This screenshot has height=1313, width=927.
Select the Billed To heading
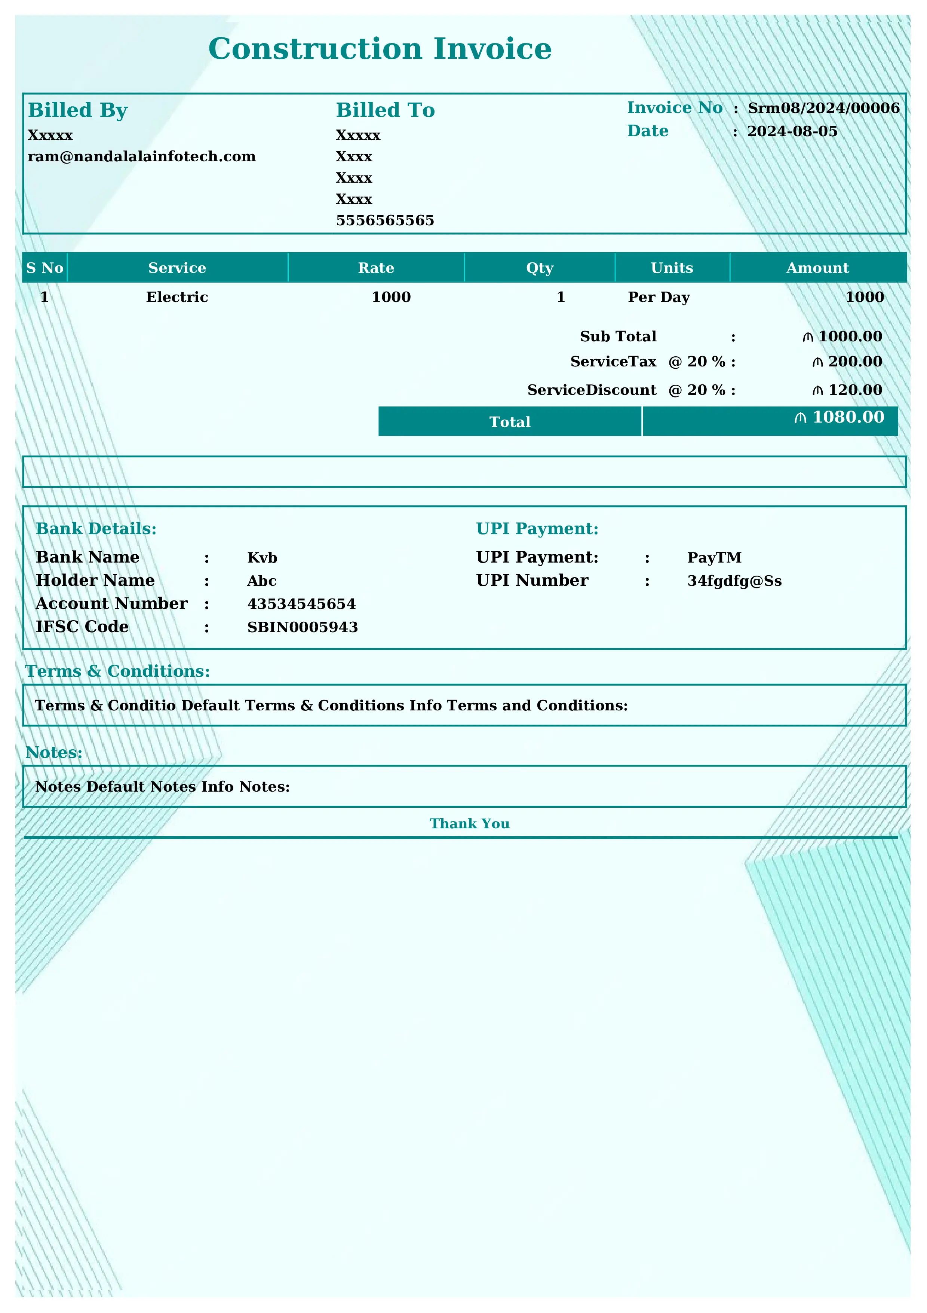coord(385,110)
